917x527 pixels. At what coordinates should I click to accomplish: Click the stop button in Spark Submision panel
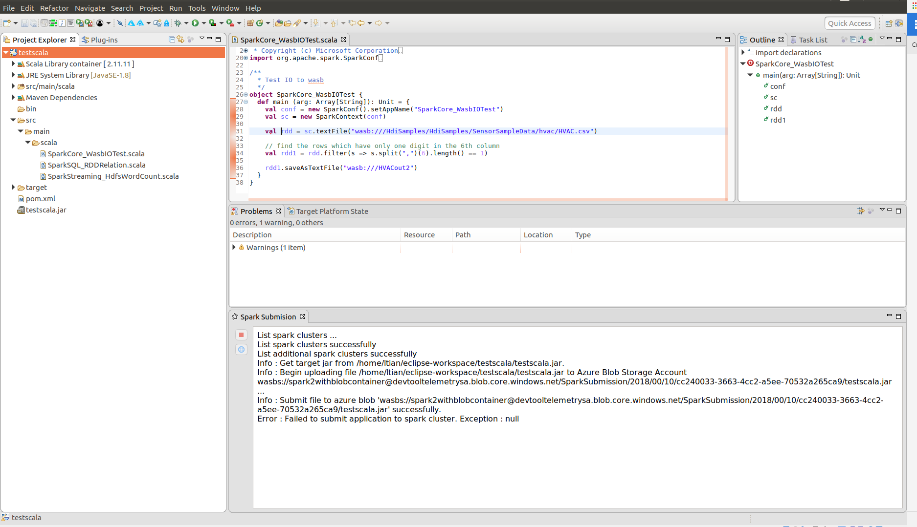point(241,335)
